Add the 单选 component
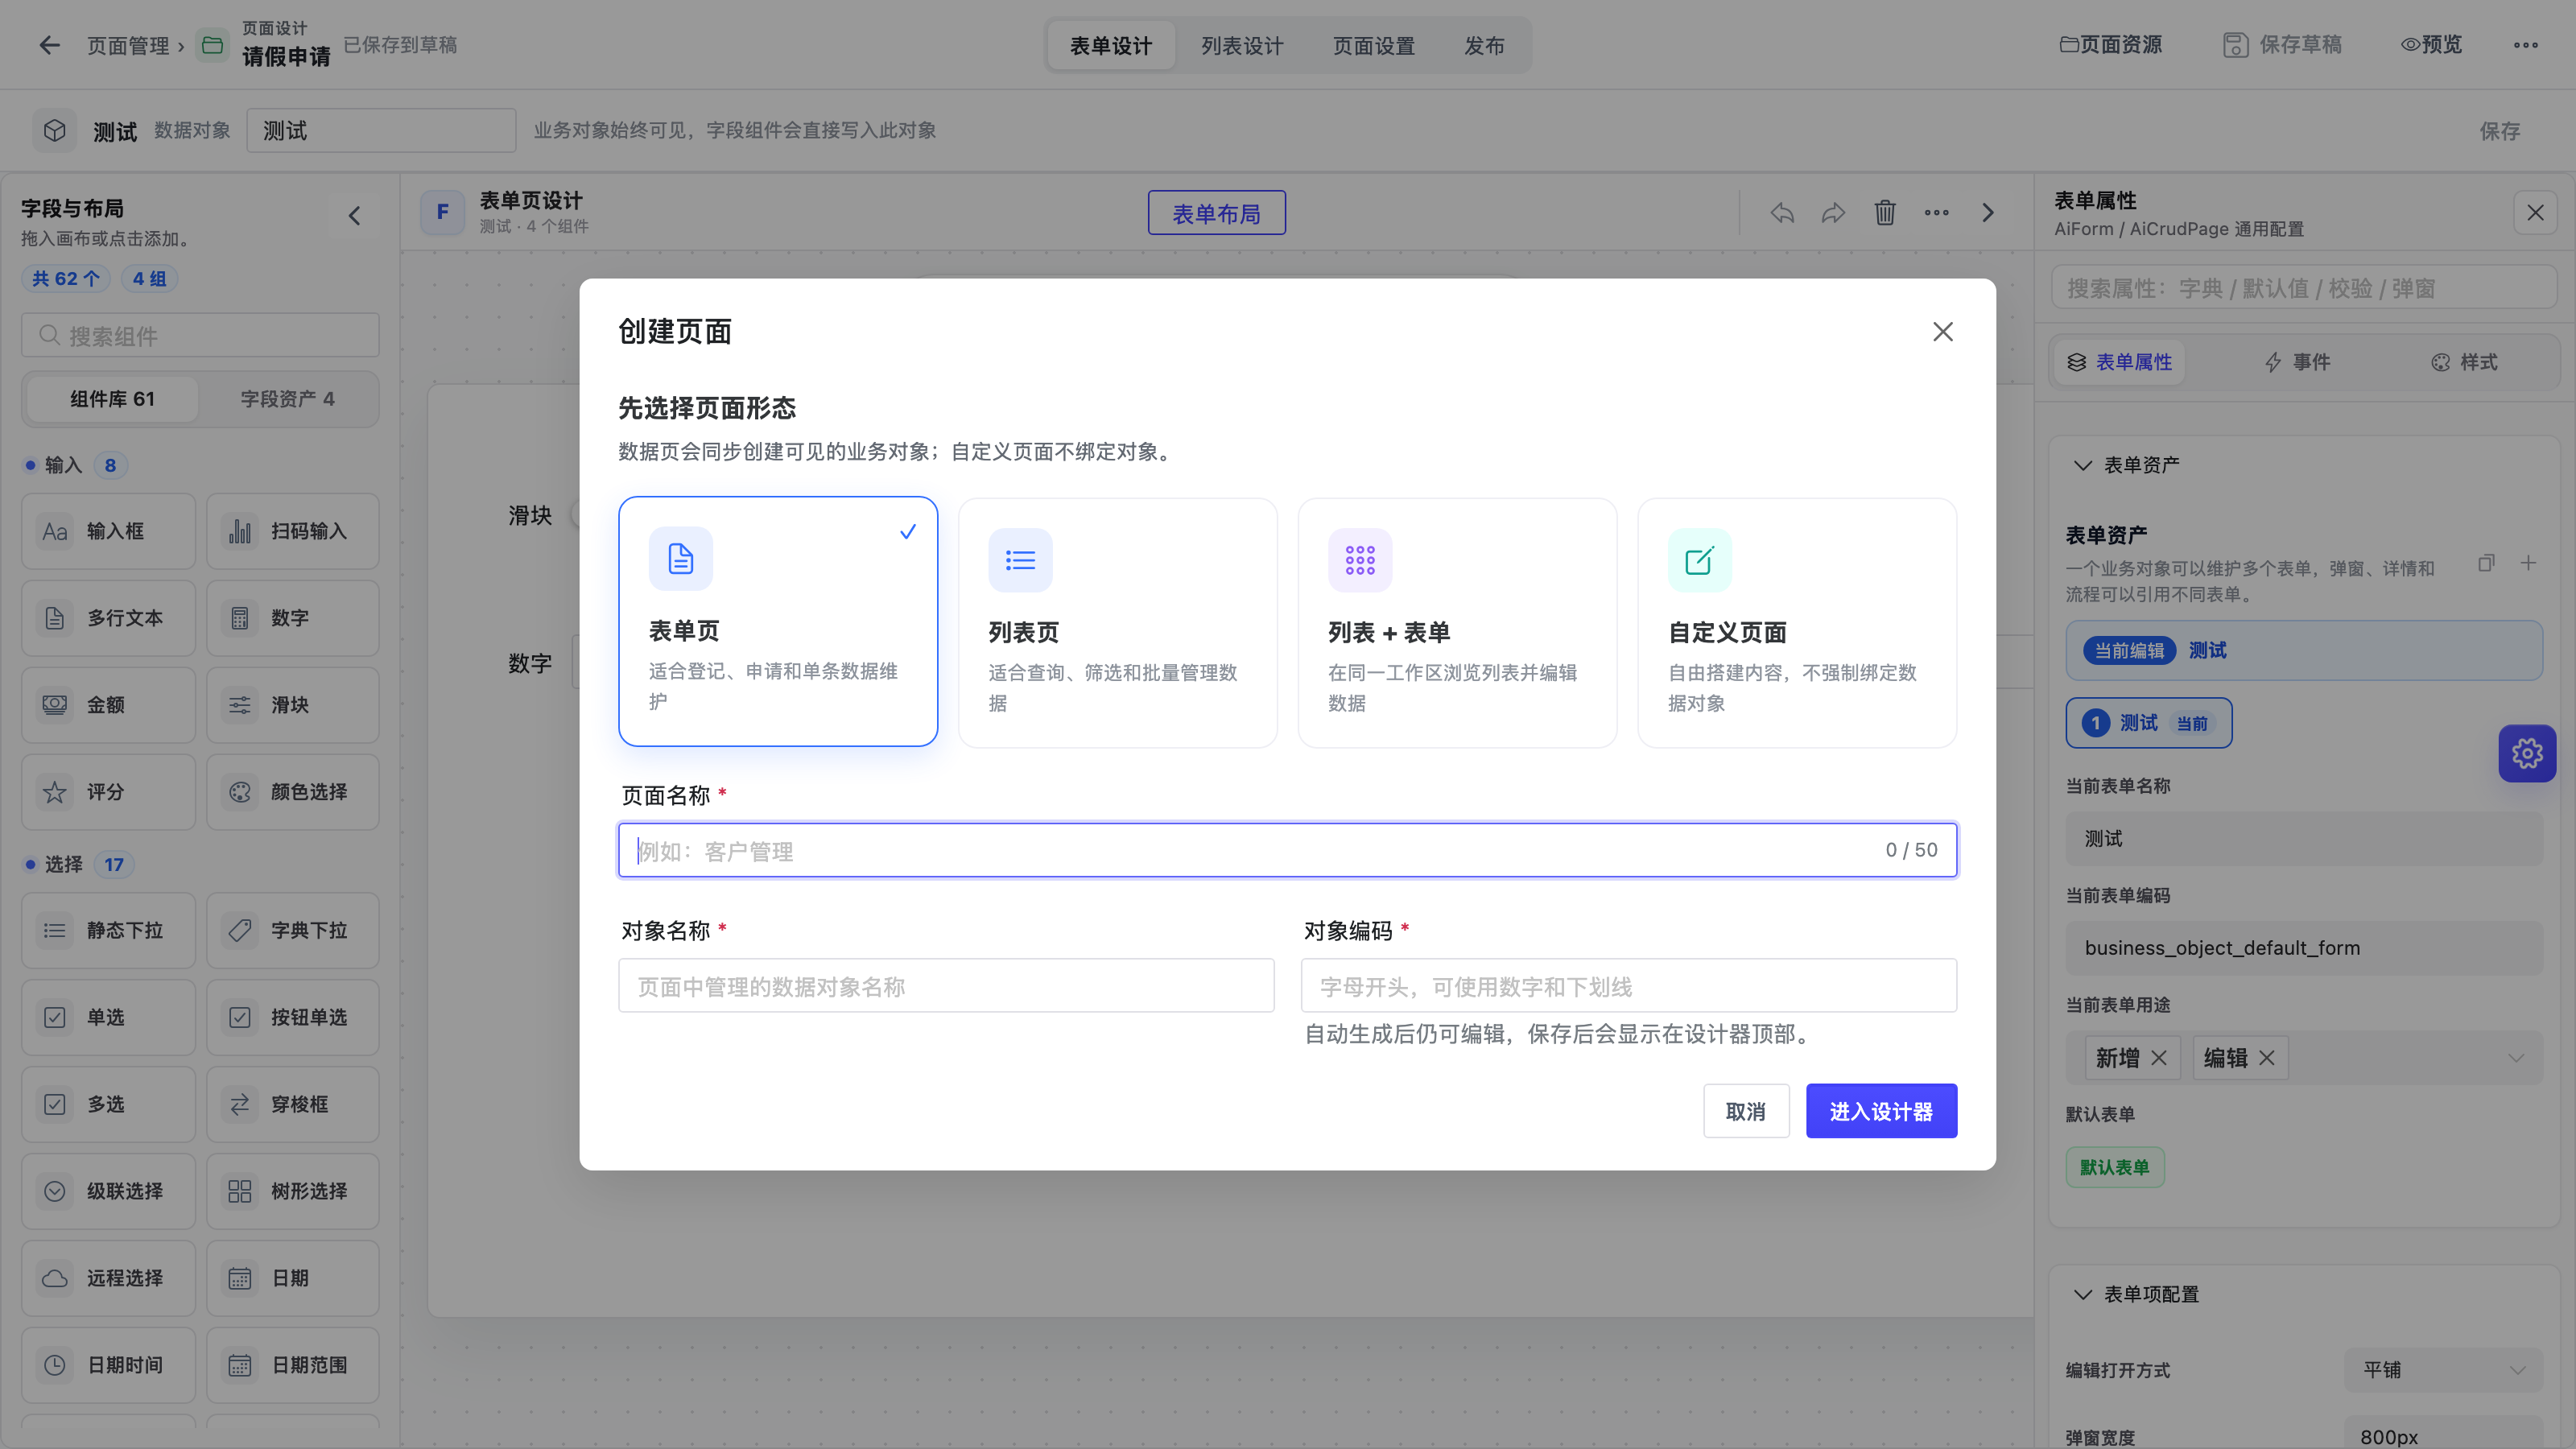The height and width of the screenshot is (1449, 2576). 109,1017
